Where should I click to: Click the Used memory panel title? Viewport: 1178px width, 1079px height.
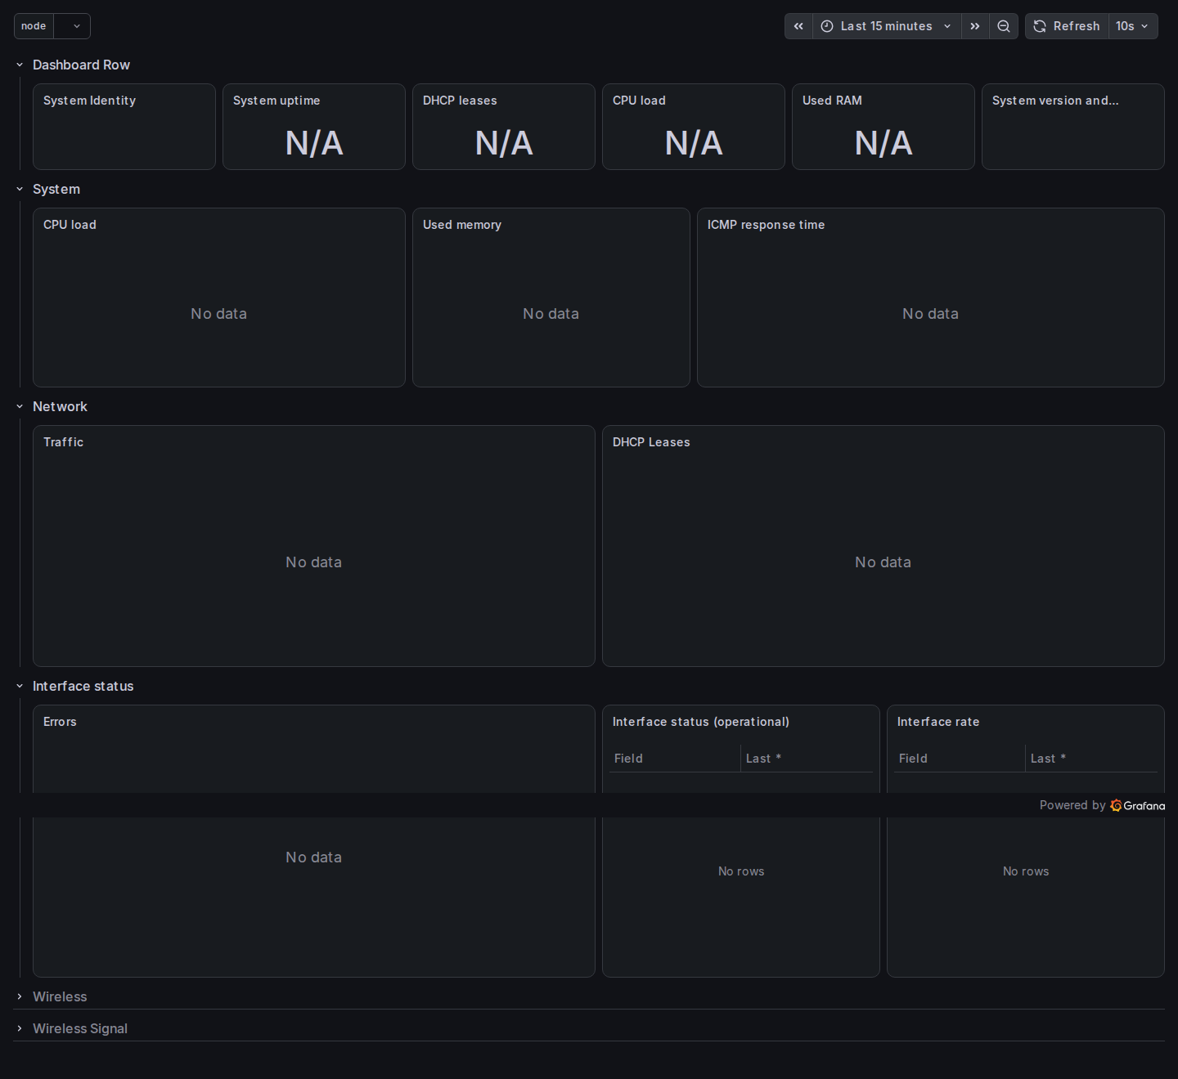(462, 225)
